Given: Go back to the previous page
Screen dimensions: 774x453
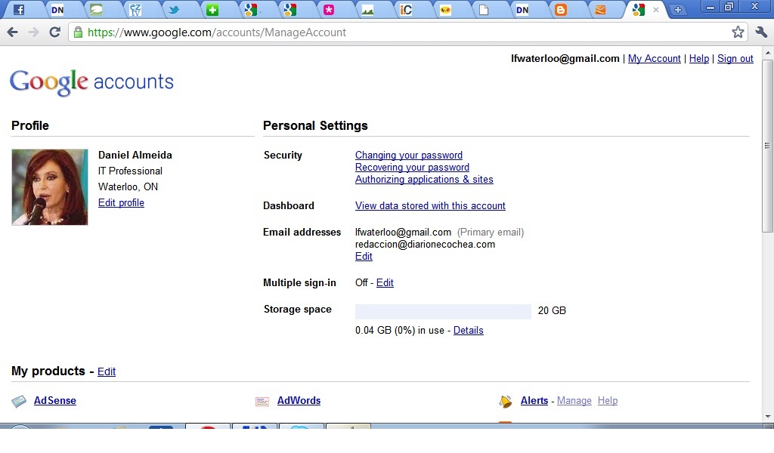Looking at the screenshot, I should [13, 32].
